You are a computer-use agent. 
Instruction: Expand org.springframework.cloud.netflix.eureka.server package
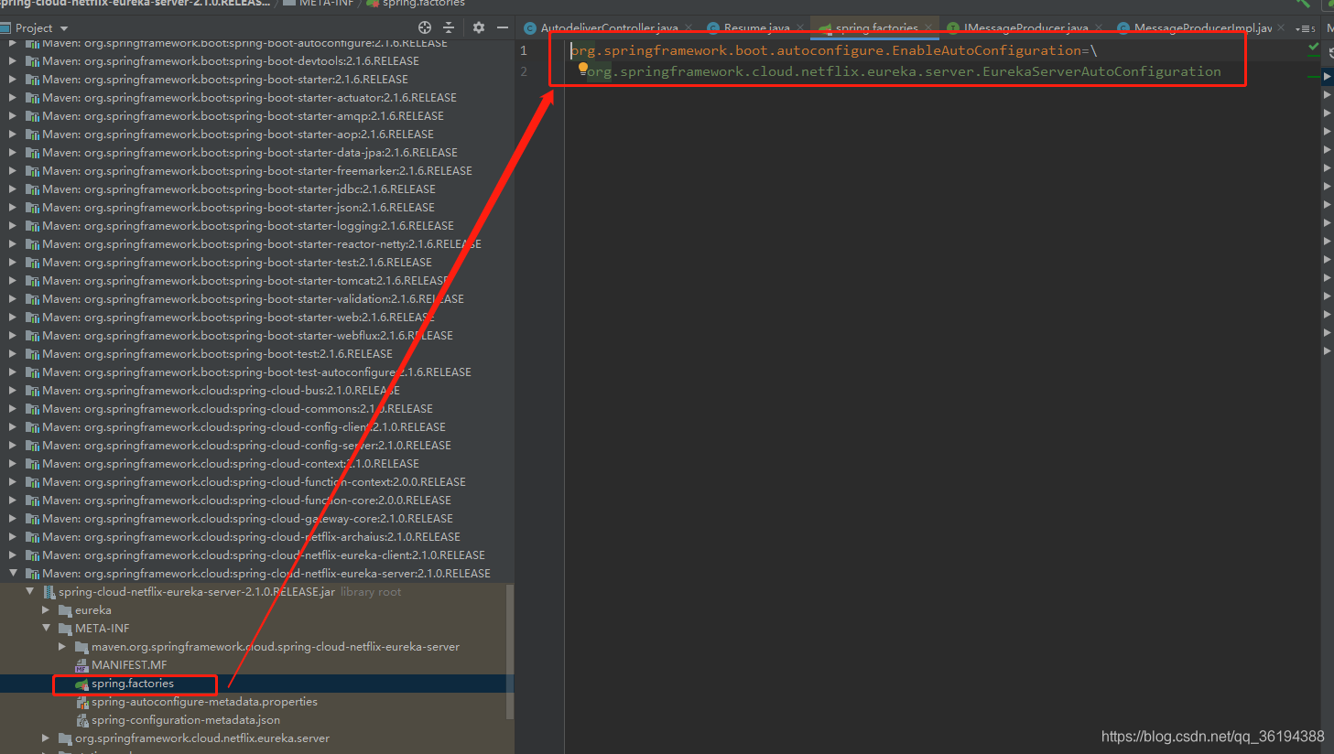tap(46, 738)
